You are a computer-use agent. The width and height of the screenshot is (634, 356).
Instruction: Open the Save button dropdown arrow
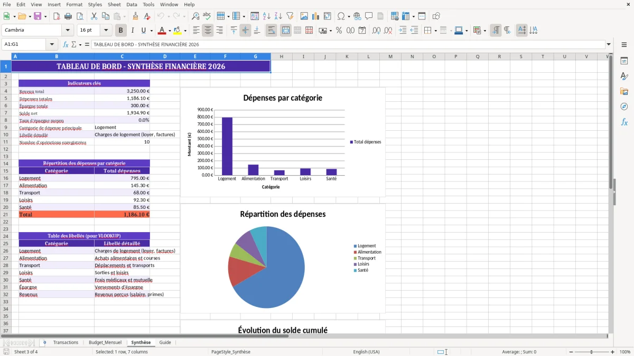(x=45, y=16)
